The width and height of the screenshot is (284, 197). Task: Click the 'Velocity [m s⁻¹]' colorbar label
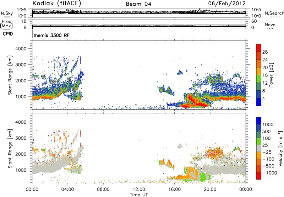pyautogui.click(x=280, y=148)
